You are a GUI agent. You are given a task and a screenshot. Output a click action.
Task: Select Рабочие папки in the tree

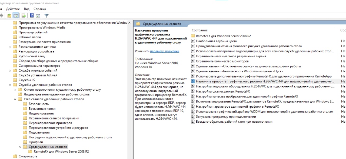point(30,37)
